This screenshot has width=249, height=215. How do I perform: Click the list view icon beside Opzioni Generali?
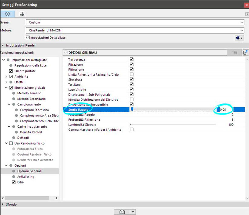(x=235, y=53)
